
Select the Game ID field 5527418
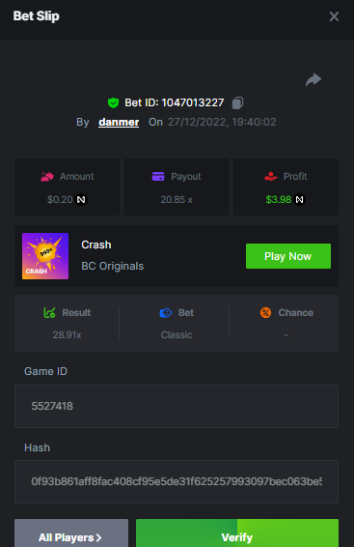[x=177, y=407]
